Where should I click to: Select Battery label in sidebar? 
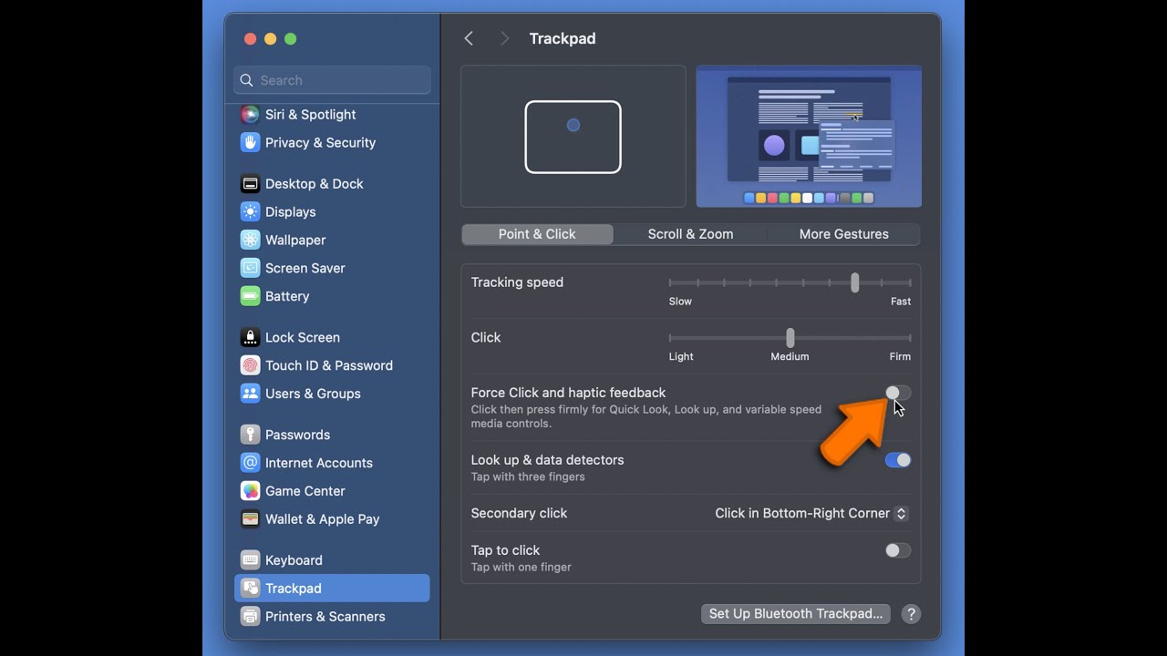pyautogui.click(x=287, y=297)
